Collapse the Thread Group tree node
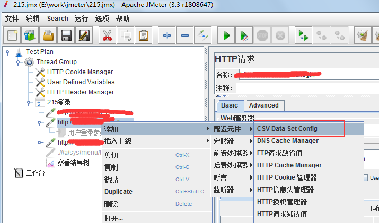379x223 pixels. pyautogui.click(x=18, y=63)
